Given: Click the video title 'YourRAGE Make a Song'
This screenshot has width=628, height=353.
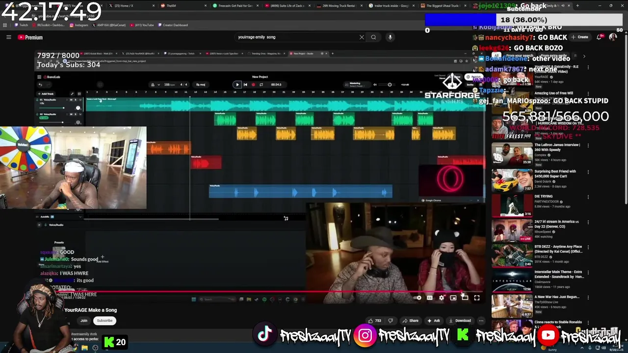Looking at the screenshot, I should point(91,310).
